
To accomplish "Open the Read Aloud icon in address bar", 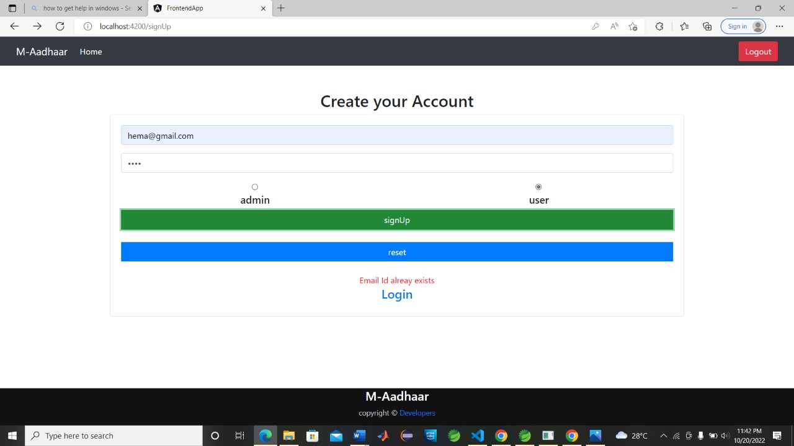I will click(614, 26).
